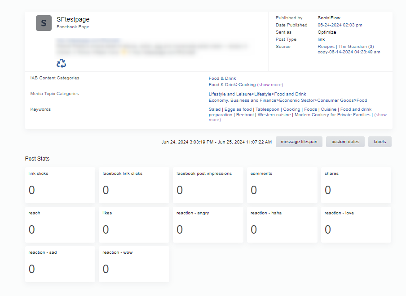Click the Published by label
The image size is (406, 296).
click(289, 18)
